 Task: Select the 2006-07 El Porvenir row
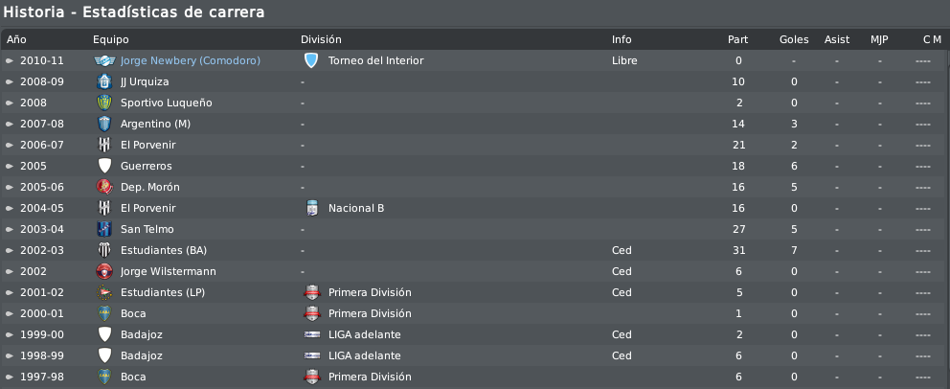pos(472,145)
